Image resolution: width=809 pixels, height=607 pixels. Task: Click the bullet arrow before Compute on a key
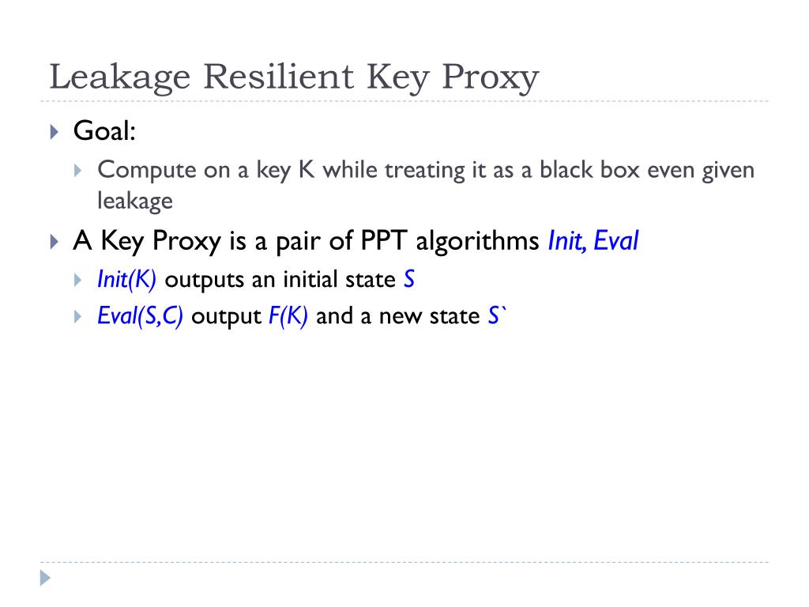(78, 171)
